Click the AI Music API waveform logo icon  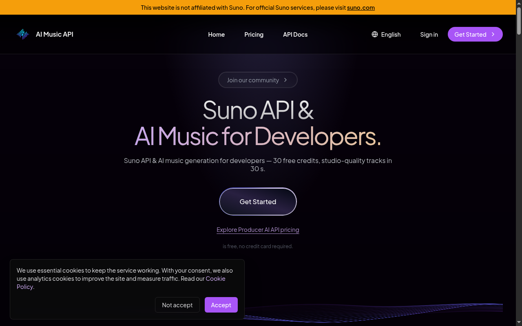(x=23, y=34)
